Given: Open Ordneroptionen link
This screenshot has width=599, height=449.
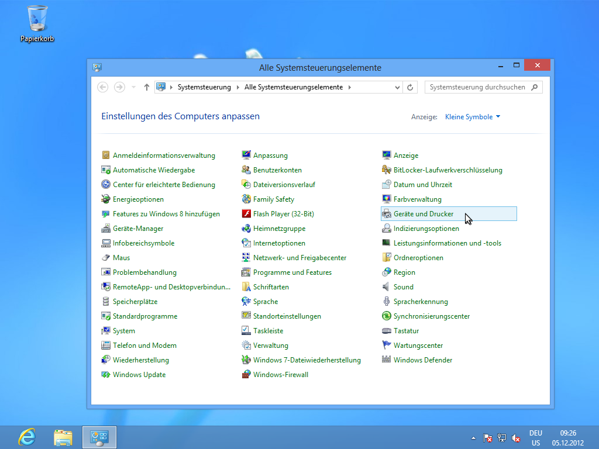Looking at the screenshot, I should [418, 258].
